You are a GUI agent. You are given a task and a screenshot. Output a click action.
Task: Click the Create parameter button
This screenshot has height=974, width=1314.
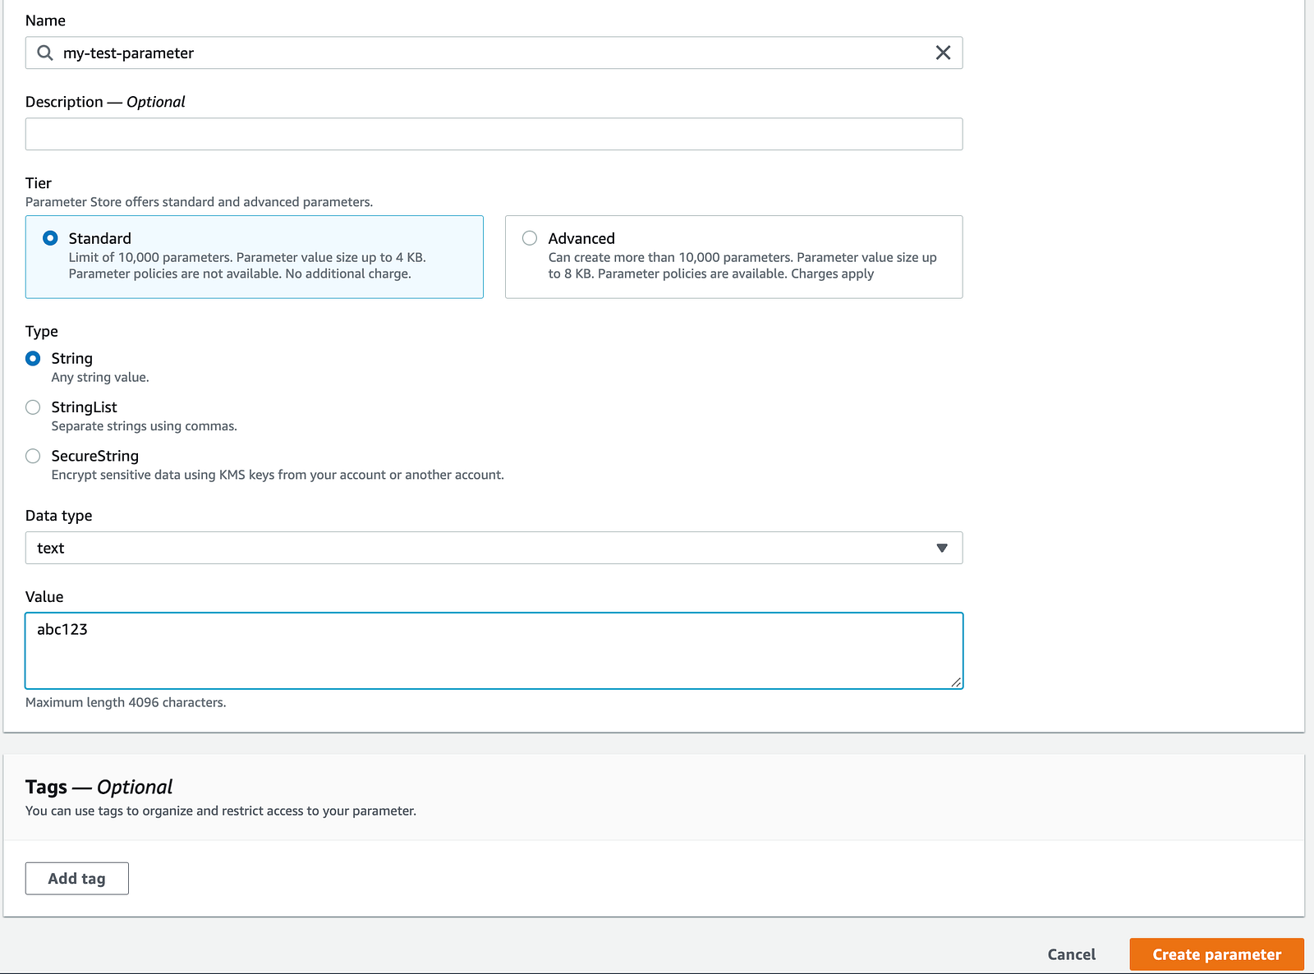click(1216, 954)
